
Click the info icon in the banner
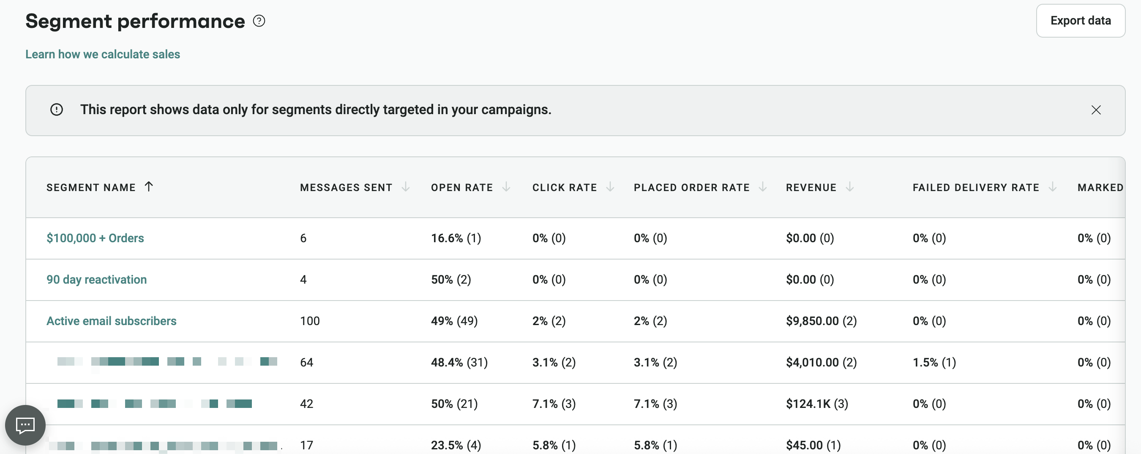(56, 109)
